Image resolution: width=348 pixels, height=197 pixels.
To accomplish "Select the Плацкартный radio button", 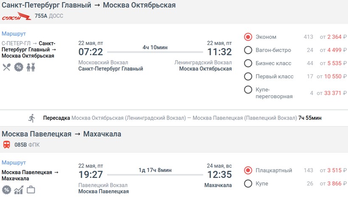I will (x=248, y=170).
